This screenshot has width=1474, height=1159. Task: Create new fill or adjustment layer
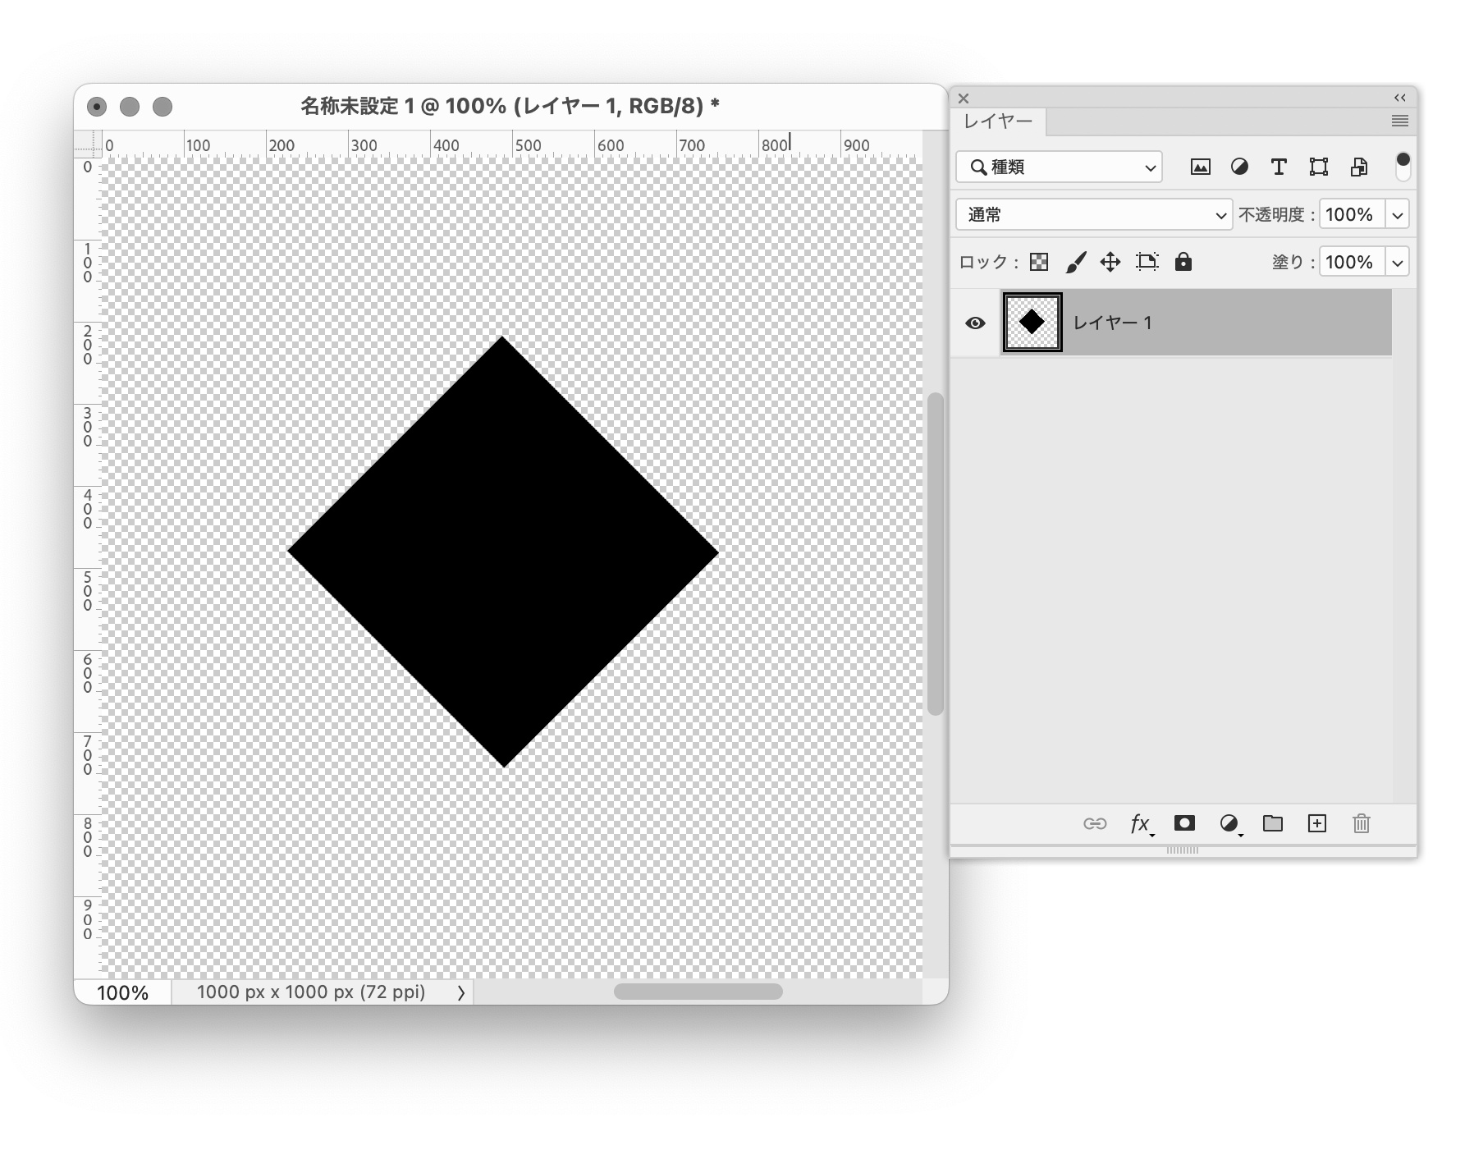(1229, 823)
